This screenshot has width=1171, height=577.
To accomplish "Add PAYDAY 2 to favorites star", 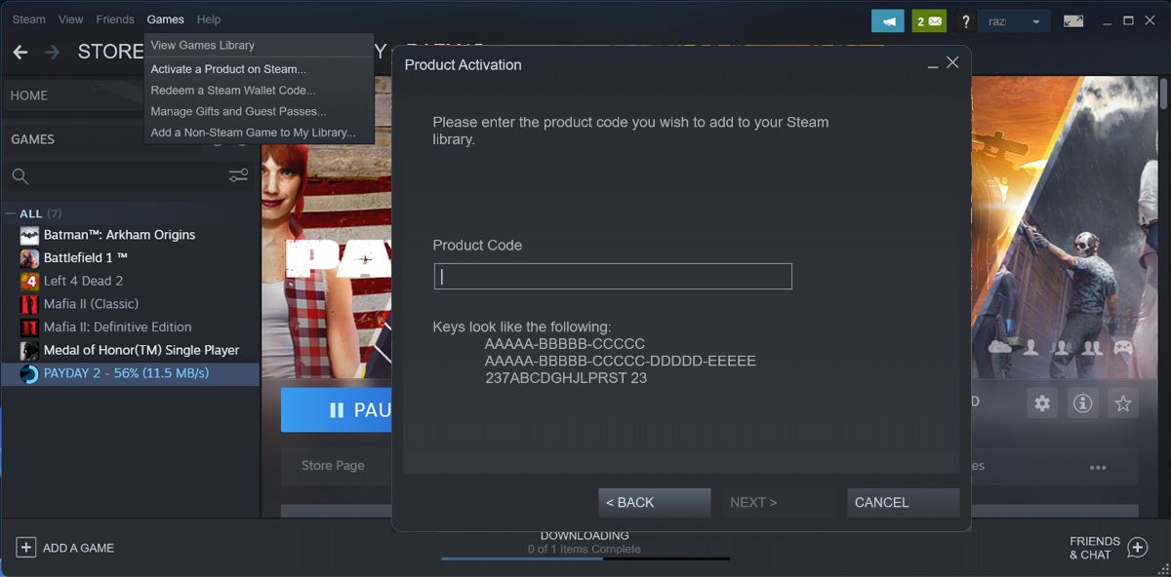I will pyautogui.click(x=1122, y=403).
